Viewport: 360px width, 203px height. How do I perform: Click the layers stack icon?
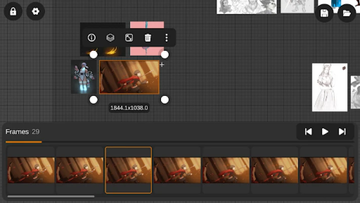click(110, 38)
